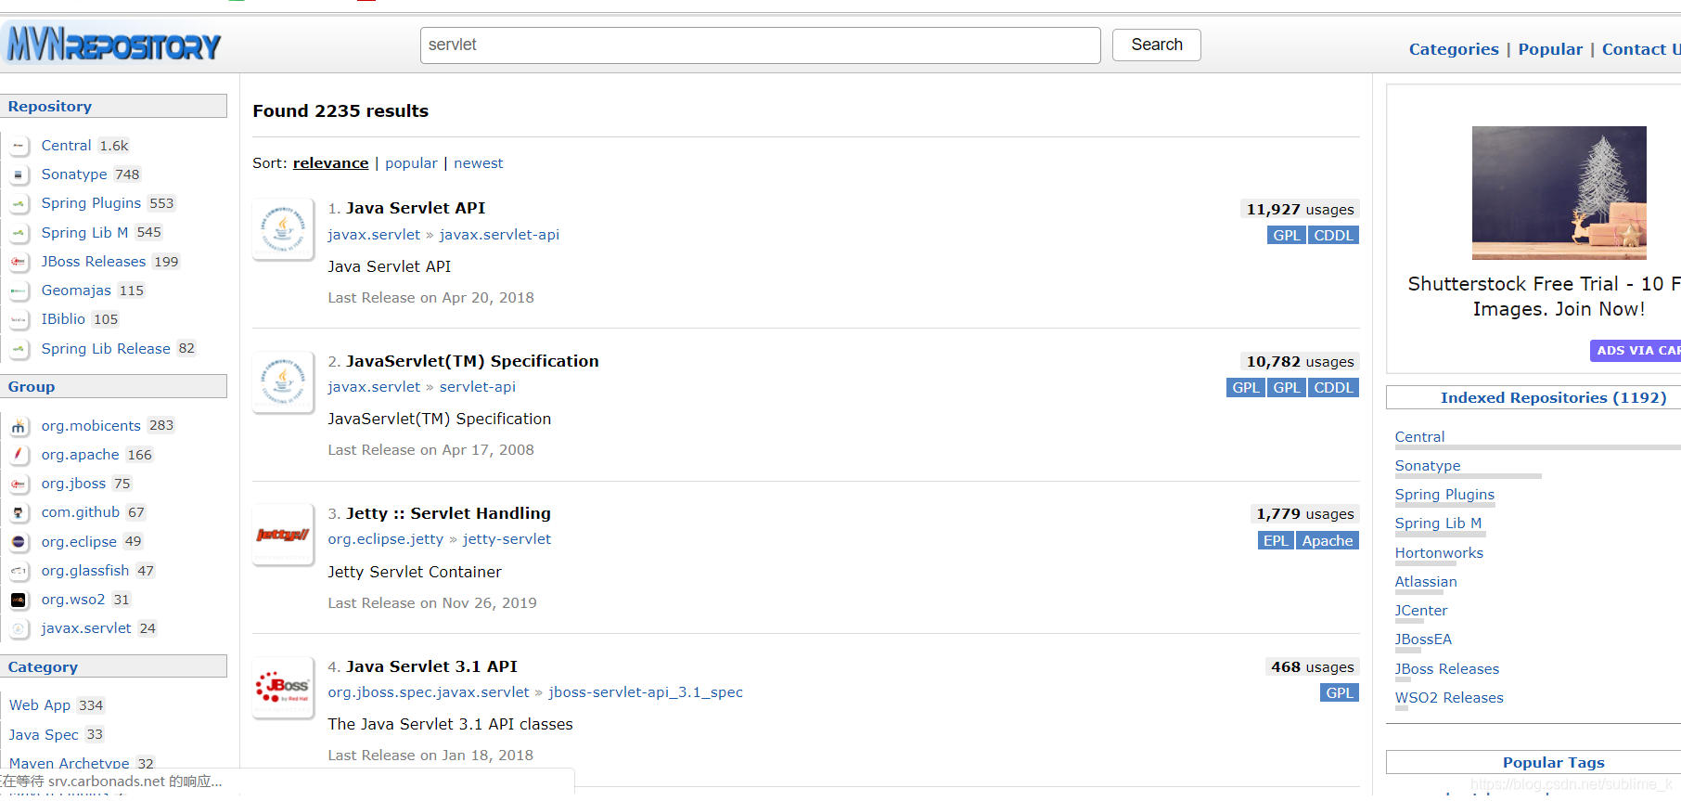Click the Geomajas repository icon
Image resolution: width=1681 pixels, height=801 pixels.
(19, 291)
